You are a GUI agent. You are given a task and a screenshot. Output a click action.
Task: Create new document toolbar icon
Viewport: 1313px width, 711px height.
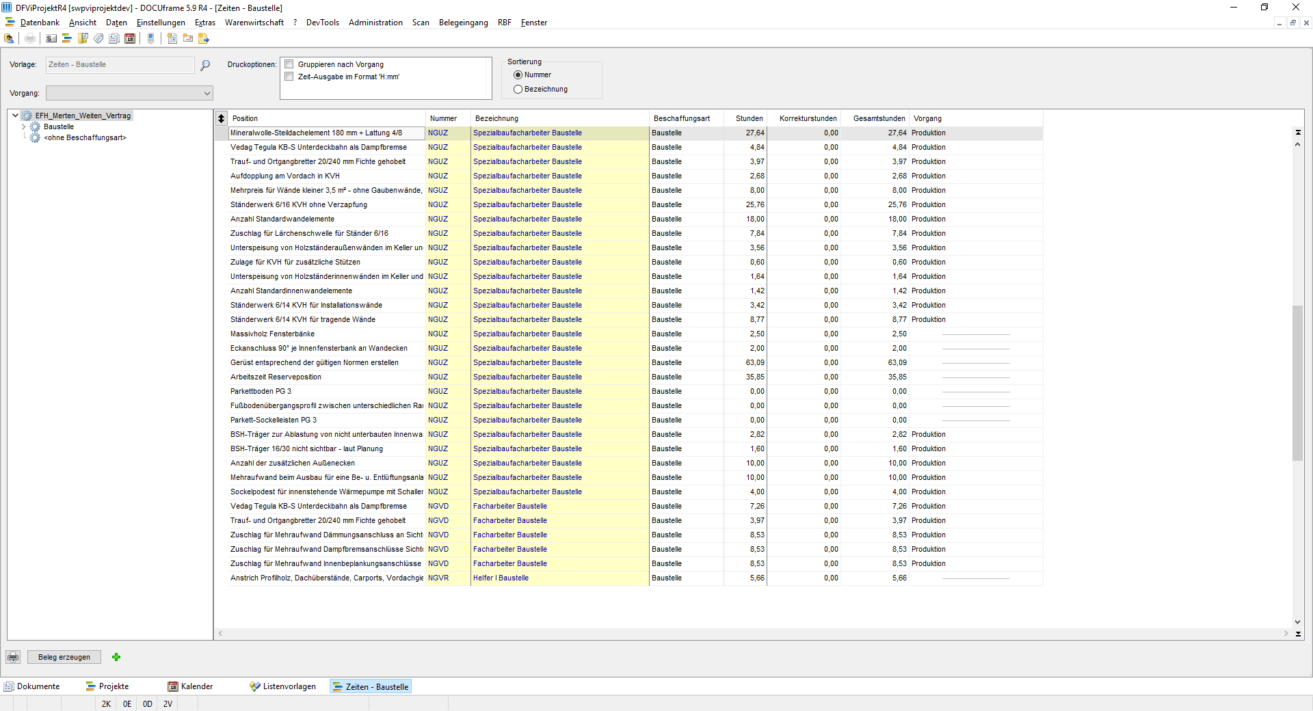click(x=172, y=38)
